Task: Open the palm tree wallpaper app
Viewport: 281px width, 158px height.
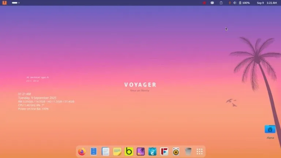Action: (140, 151)
